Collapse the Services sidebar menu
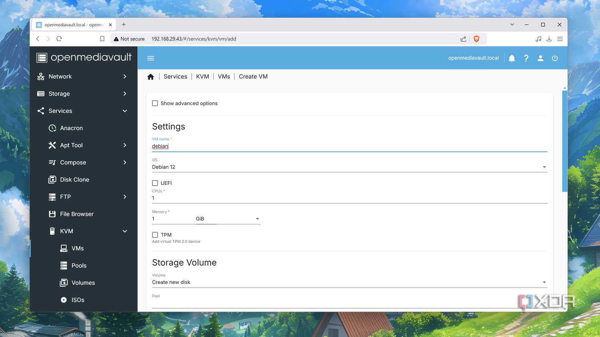 (x=84, y=111)
